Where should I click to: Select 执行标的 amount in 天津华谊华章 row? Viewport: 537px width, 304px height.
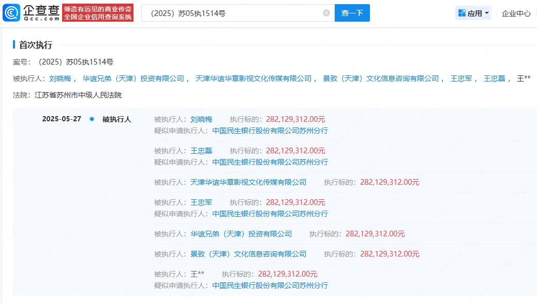390,182
